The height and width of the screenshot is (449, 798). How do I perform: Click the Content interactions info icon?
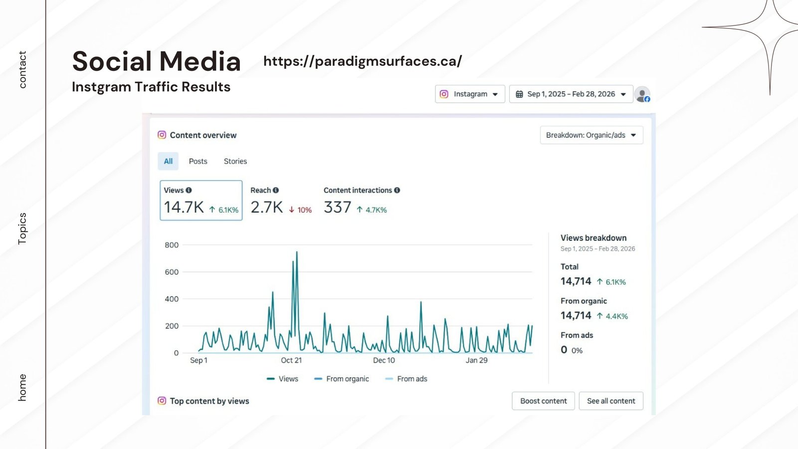[x=397, y=190]
